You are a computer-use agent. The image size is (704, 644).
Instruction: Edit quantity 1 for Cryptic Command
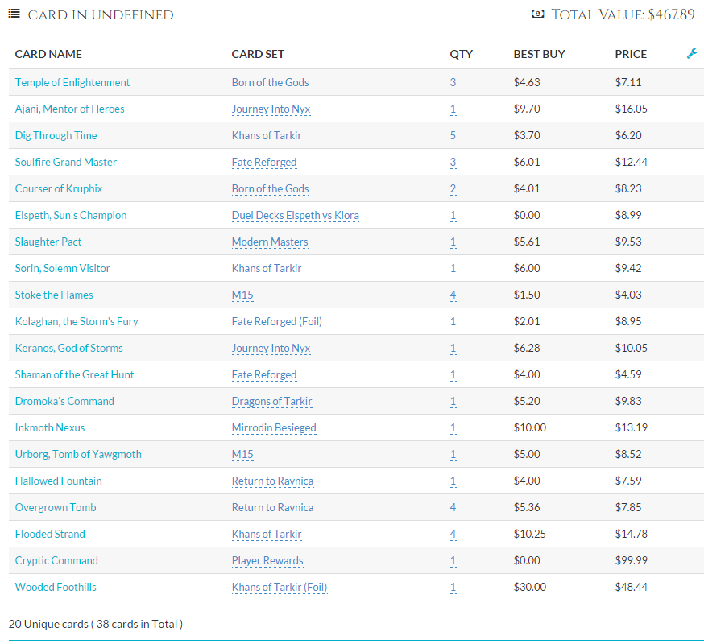coord(453,560)
